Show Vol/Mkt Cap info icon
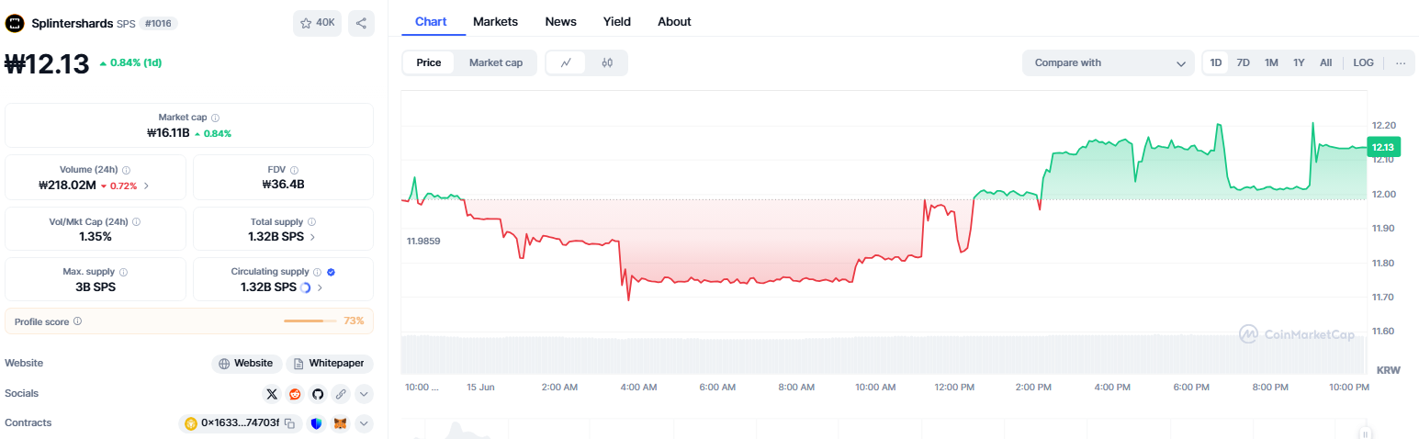The width and height of the screenshot is (1419, 439). coord(136,221)
